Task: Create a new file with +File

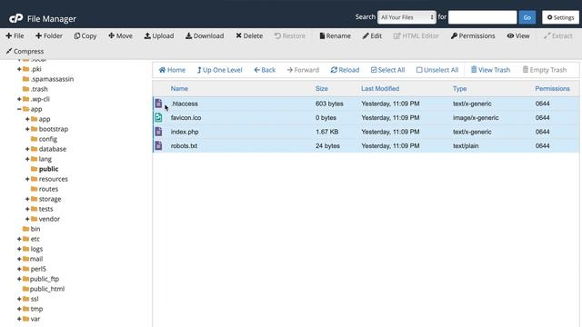Action: 15,36
